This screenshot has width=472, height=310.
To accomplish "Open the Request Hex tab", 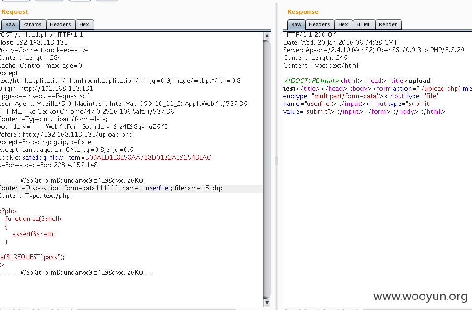I will pos(84,24).
